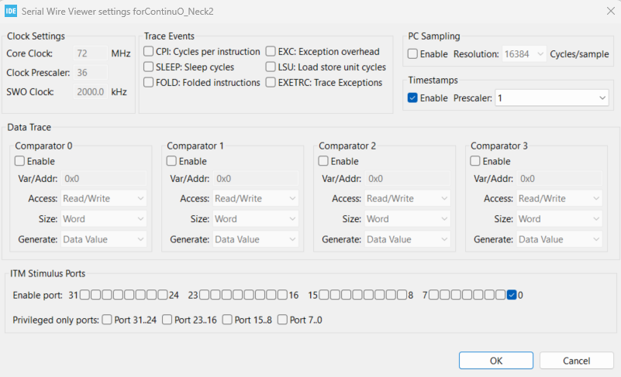Uncheck ITM stimulus port 0
Image resolution: width=621 pixels, height=377 pixels.
coord(512,295)
